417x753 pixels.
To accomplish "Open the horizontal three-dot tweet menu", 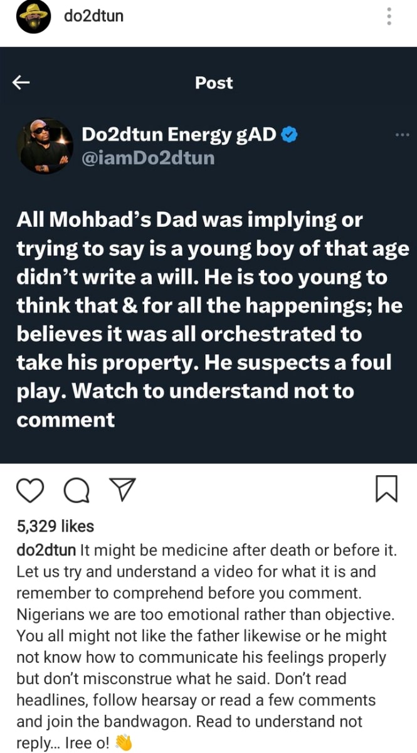I will click(402, 135).
